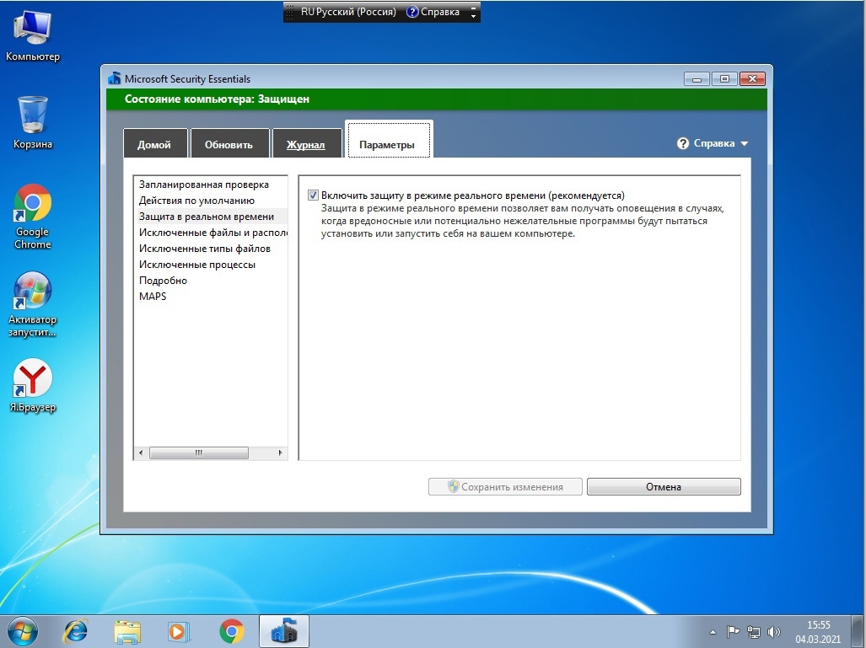Launch Internet Explorer from taskbar

(x=76, y=631)
